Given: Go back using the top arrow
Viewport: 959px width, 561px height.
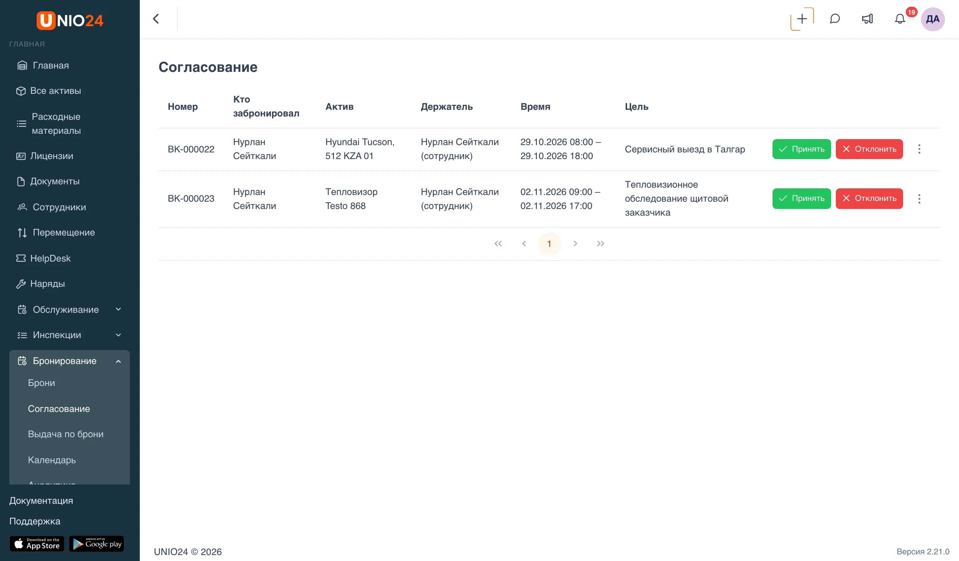Looking at the screenshot, I should pos(156,19).
